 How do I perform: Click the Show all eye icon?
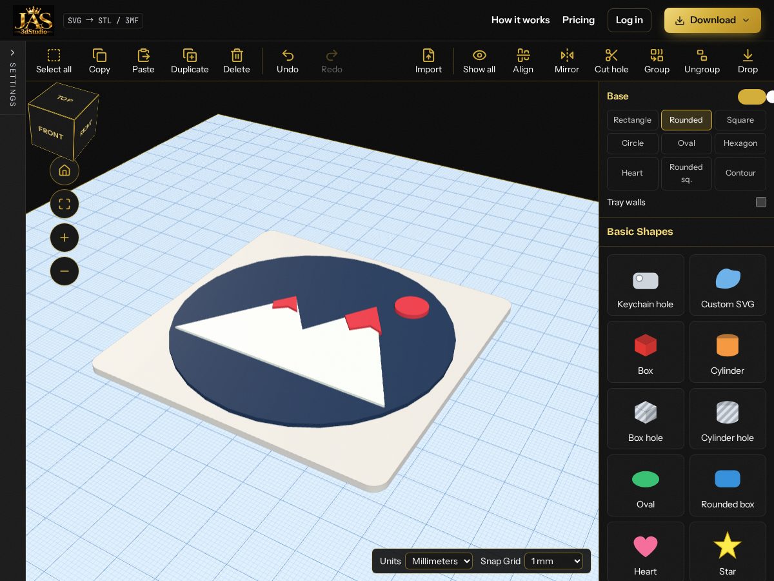click(479, 56)
